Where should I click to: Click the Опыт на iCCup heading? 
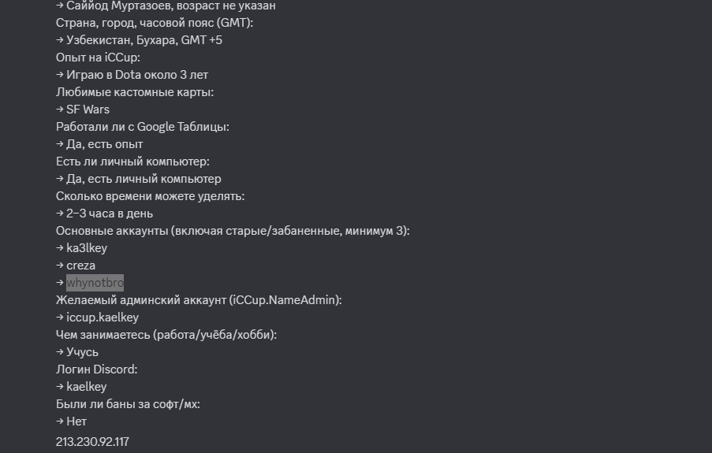pos(98,58)
